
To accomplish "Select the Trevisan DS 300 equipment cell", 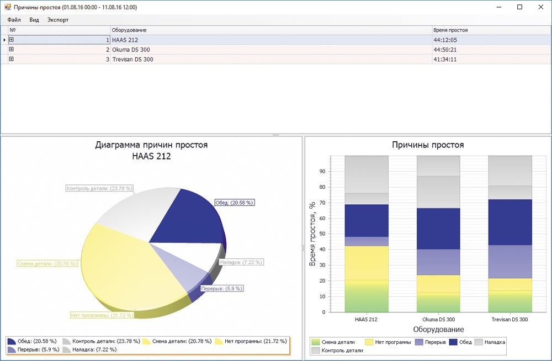I will point(271,59).
